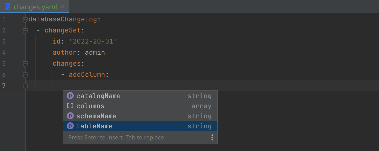Select schemaName completion suggestion
379x151 pixels.
[96, 116]
